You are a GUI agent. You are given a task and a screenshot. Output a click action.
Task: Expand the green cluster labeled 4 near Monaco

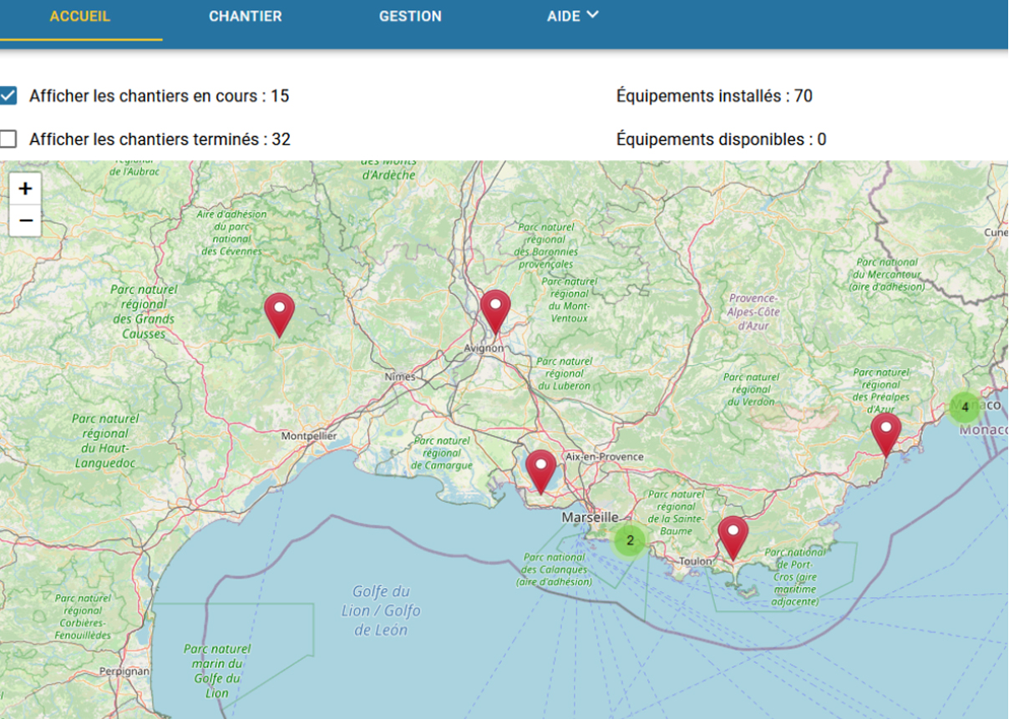[965, 408]
